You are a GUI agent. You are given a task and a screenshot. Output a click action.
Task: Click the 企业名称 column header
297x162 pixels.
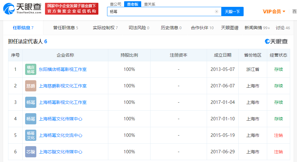pos(65,55)
